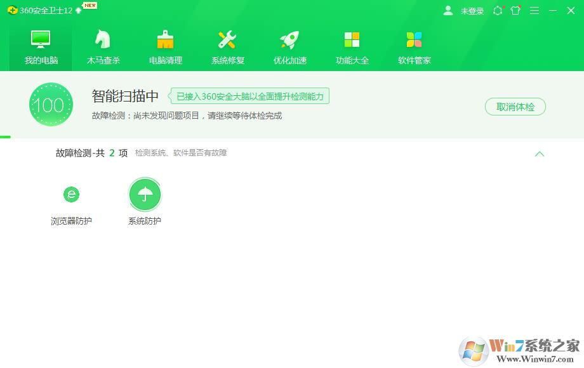The height and width of the screenshot is (368, 584).
Task: Click the 360 logo in title bar
Action: point(13,10)
